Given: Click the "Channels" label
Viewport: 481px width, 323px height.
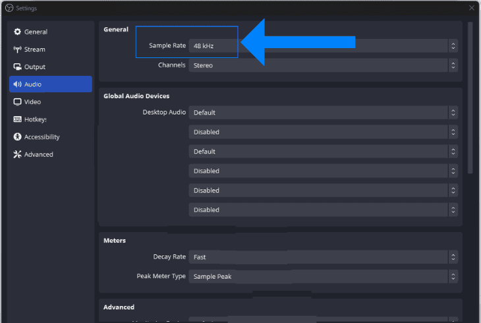Looking at the screenshot, I should pyautogui.click(x=172, y=65).
